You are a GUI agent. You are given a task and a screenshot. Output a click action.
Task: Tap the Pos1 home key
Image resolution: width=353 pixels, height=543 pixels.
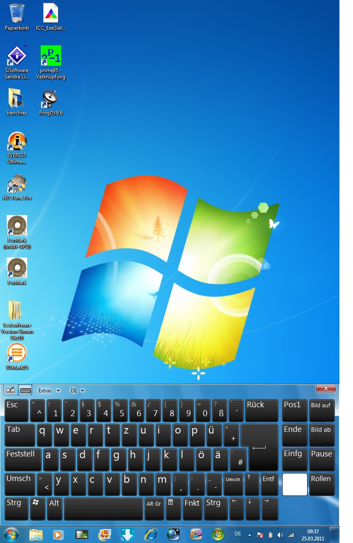pyautogui.click(x=295, y=410)
